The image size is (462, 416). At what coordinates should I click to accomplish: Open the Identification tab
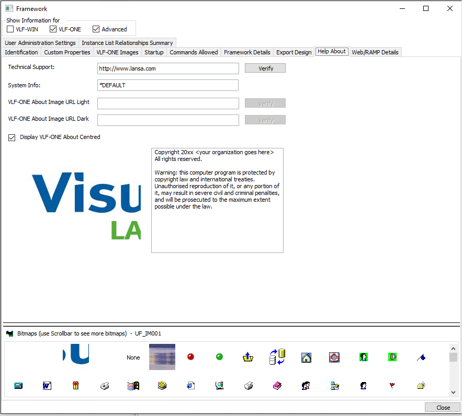[x=21, y=52]
